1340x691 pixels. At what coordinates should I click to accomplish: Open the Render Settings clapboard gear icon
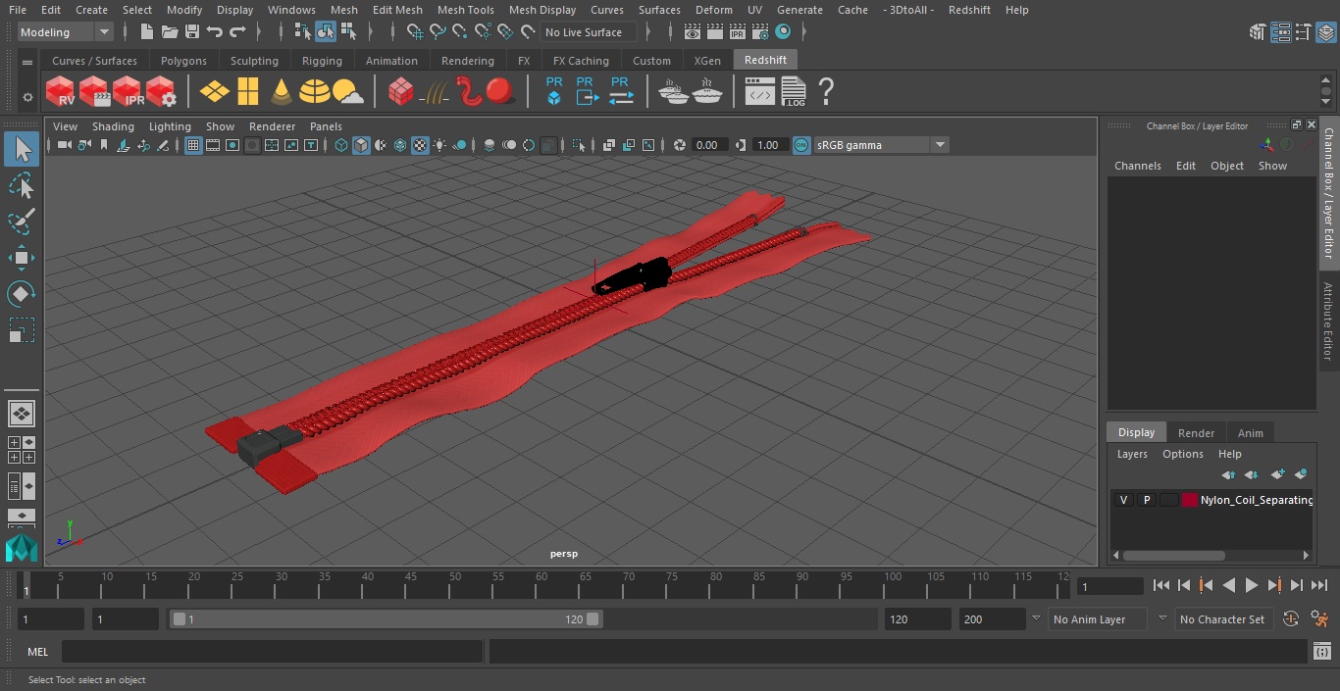pyautogui.click(x=760, y=32)
